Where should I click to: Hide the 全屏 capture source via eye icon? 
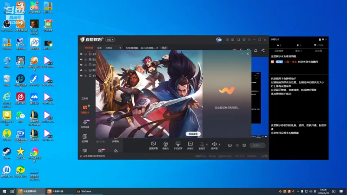tap(81, 54)
